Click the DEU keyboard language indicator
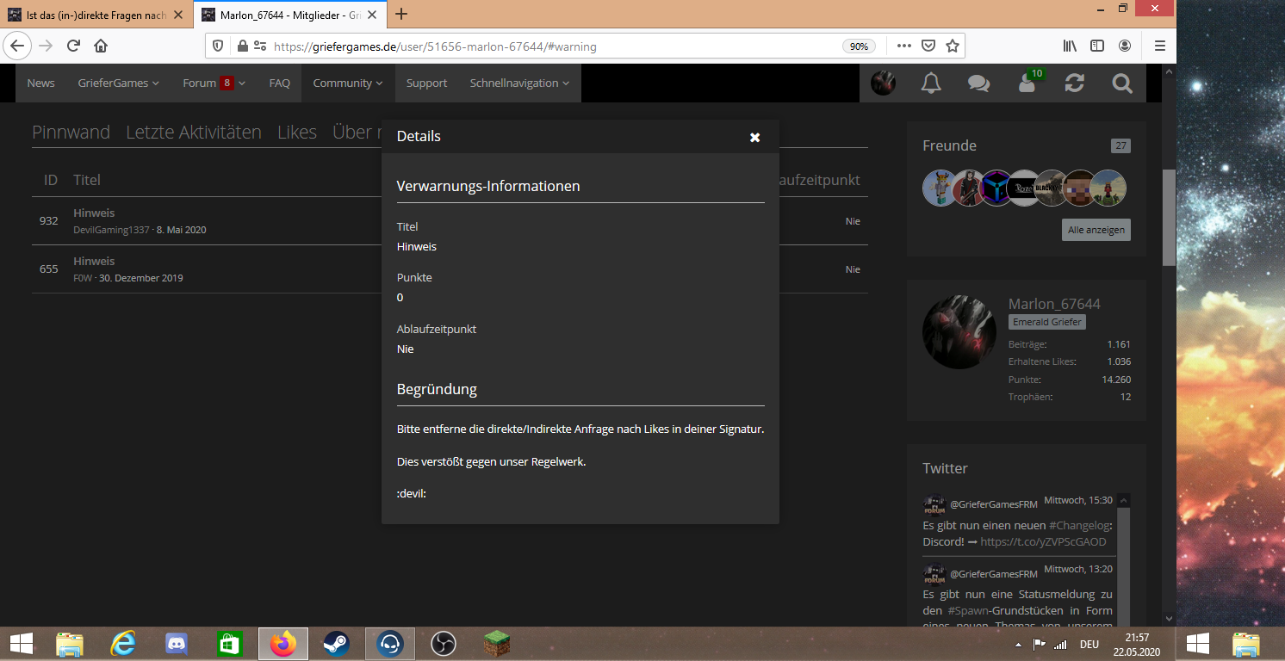 1089,644
